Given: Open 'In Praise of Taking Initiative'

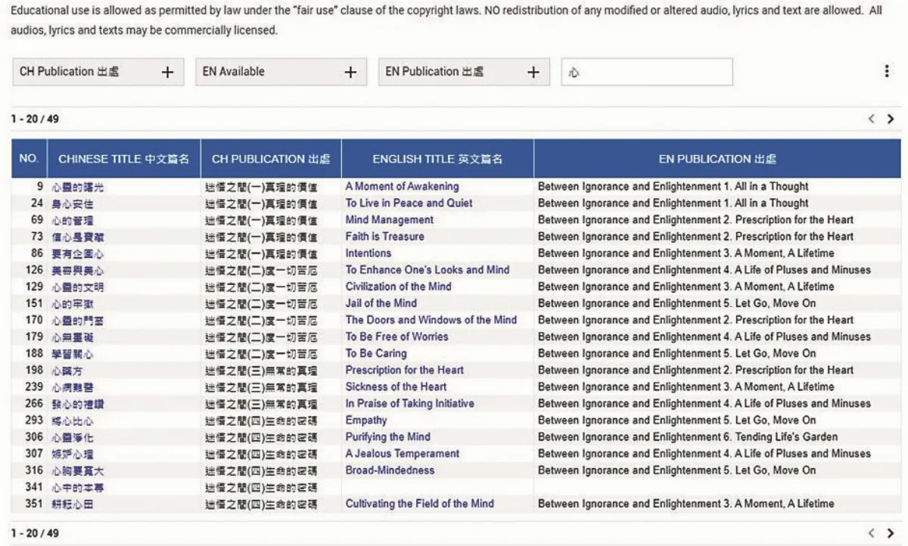Looking at the screenshot, I should point(410,403).
